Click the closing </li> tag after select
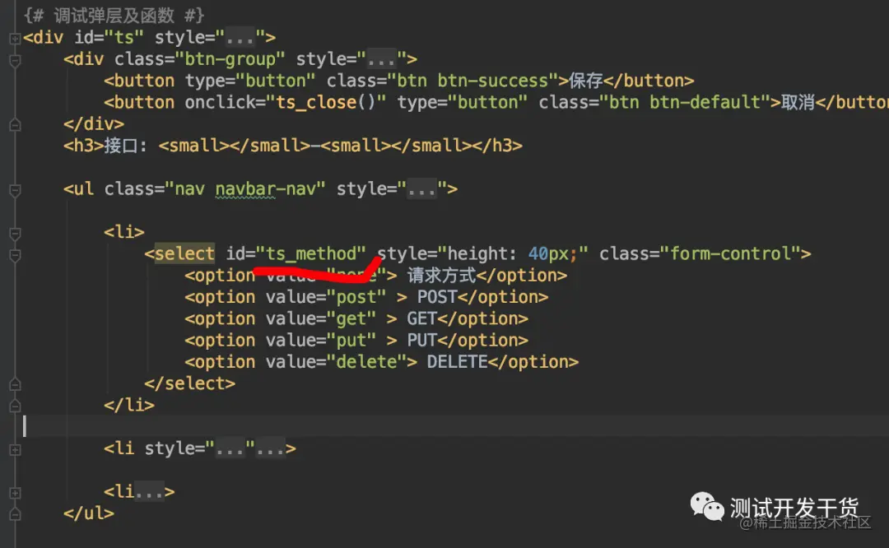889x548 pixels. [x=129, y=405]
